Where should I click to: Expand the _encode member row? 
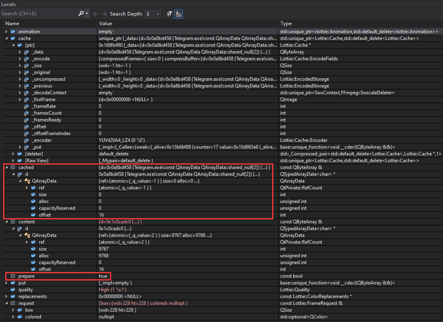[20, 59]
